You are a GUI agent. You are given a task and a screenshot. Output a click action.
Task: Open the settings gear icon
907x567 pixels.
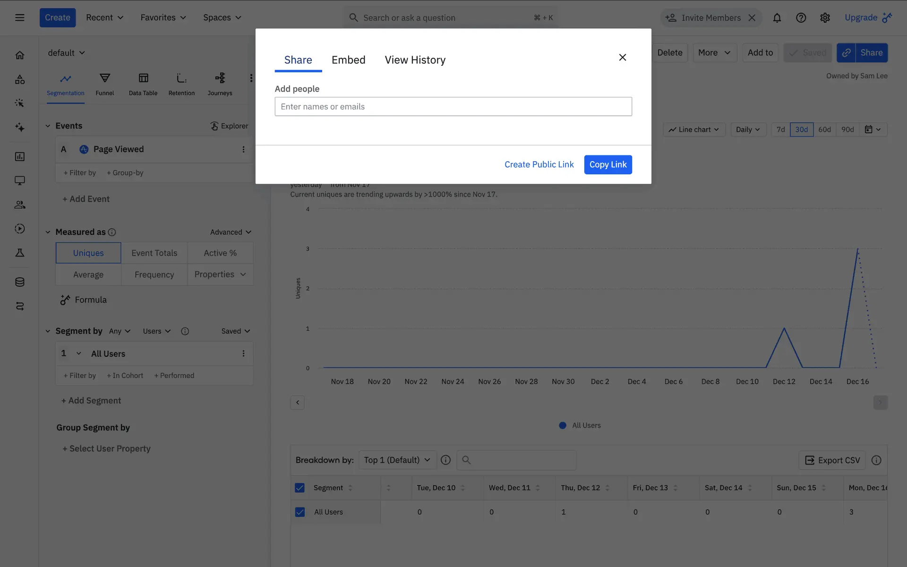825,18
